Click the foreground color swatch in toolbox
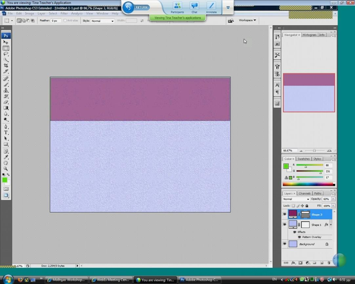 tap(5, 180)
